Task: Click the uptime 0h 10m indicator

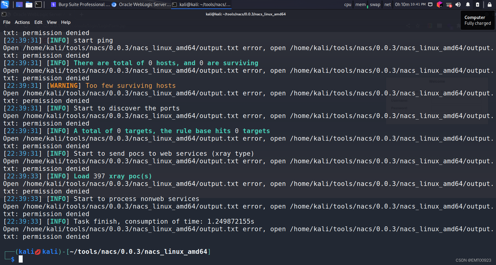Action: click(x=402, y=5)
